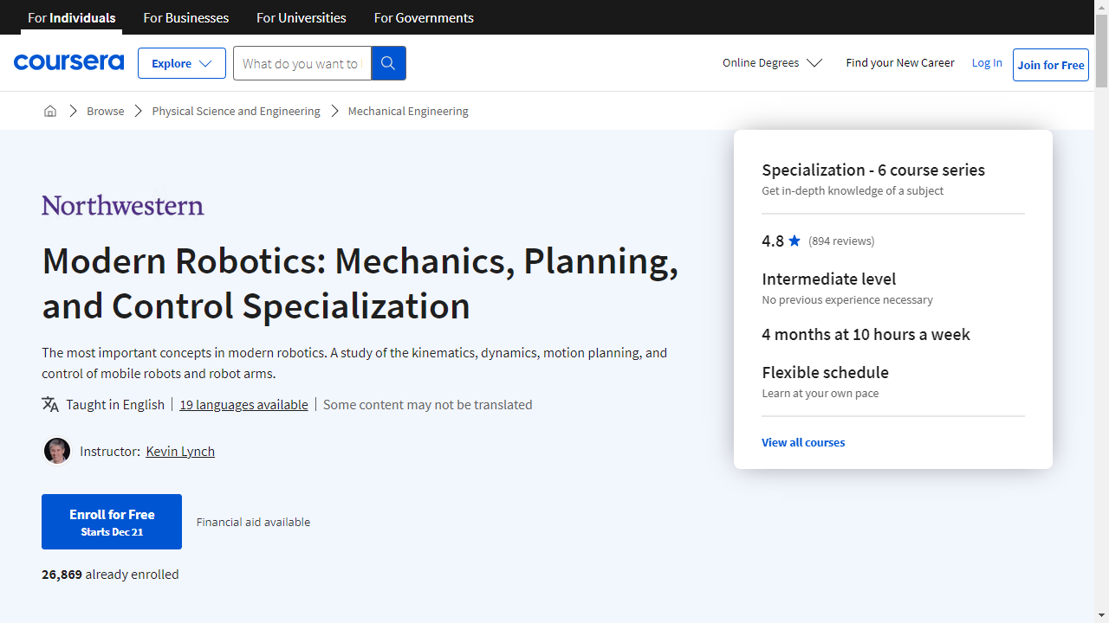
Task: Click into the search input field
Action: (x=302, y=63)
